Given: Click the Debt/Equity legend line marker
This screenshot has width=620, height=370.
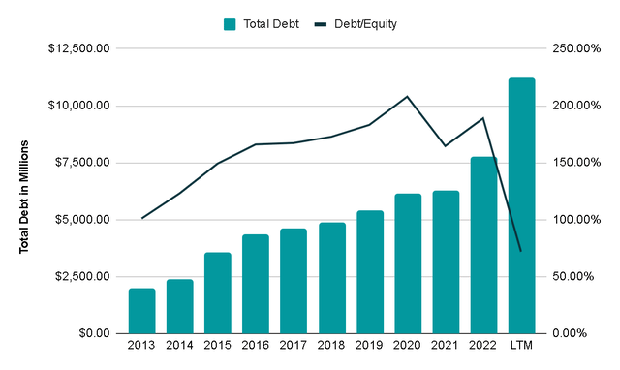Looking at the screenshot, I should (x=321, y=24).
